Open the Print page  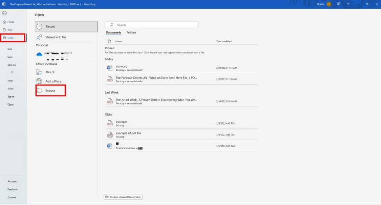10,81
